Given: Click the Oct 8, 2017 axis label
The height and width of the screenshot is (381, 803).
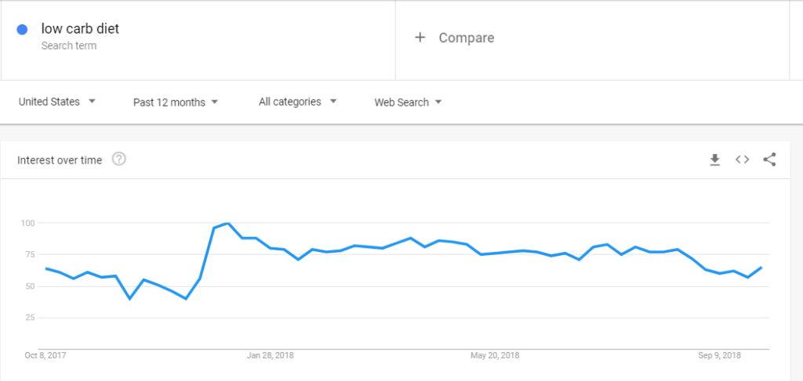Looking at the screenshot, I should point(45,355).
